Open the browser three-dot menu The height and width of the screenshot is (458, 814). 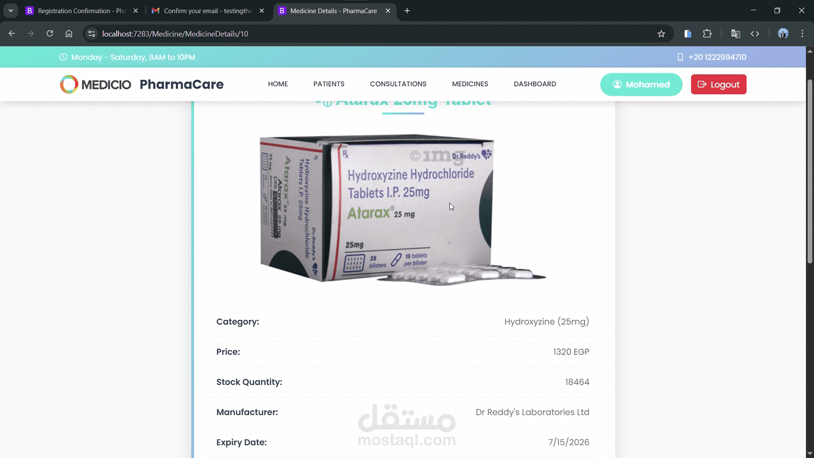point(802,34)
